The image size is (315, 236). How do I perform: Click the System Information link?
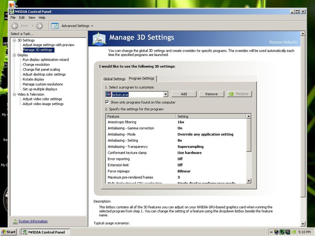point(33,221)
